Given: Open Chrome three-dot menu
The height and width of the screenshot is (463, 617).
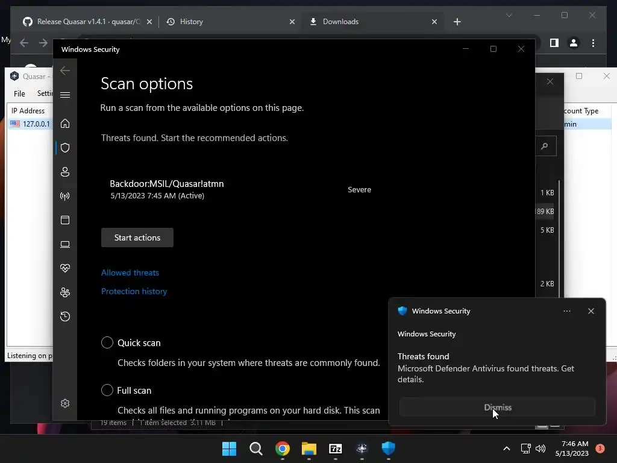Looking at the screenshot, I should (593, 43).
